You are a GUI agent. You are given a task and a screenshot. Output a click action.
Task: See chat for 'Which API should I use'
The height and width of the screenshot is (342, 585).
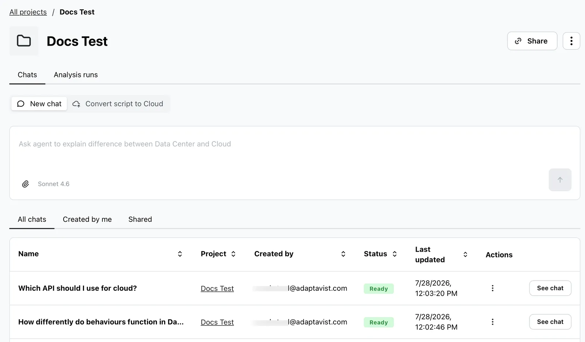(550, 288)
